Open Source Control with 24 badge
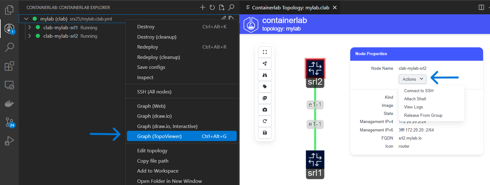 tap(9, 122)
